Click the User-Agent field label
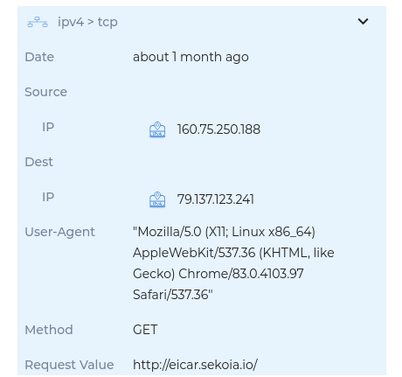Viewport: 402px width, 377px height. [59, 232]
